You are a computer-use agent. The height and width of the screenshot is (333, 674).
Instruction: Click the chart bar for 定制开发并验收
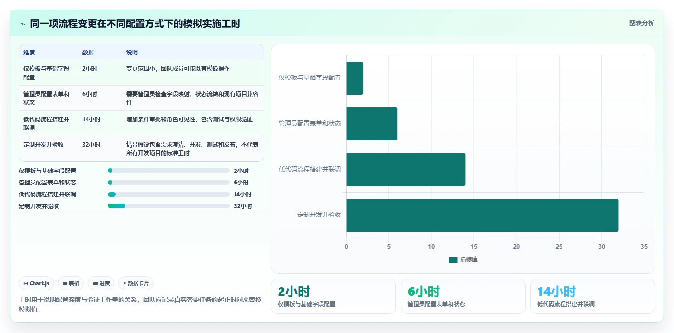(483, 215)
